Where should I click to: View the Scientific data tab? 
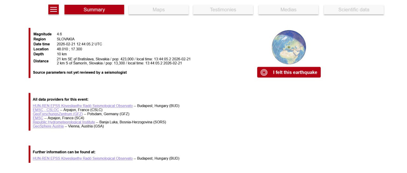[x=354, y=10]
